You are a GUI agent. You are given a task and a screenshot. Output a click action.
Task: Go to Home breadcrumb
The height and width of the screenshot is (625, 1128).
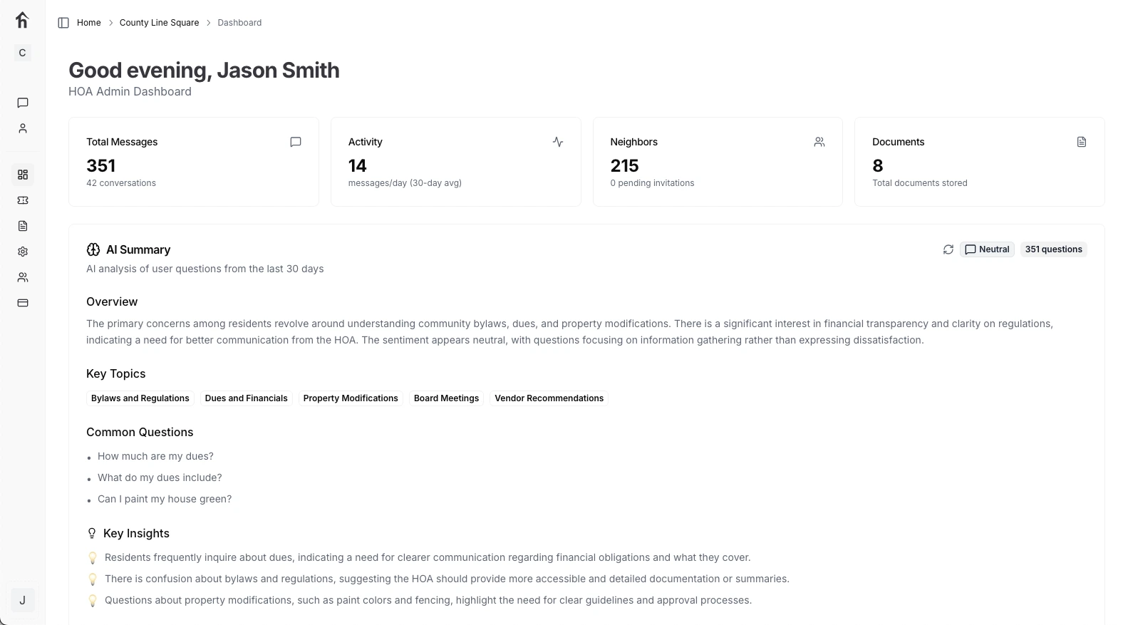click(89, 23)
